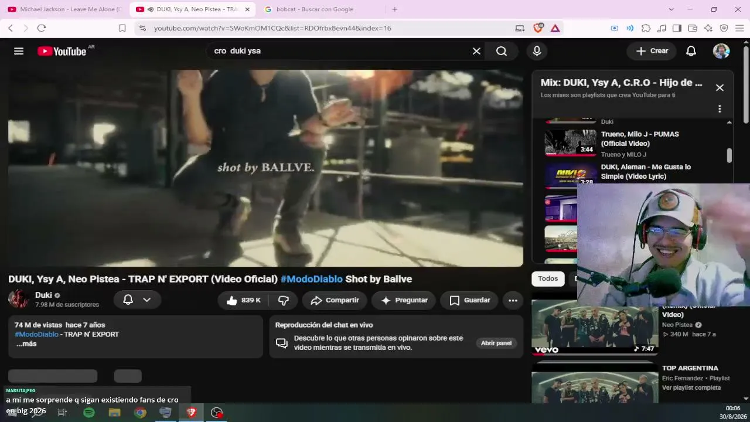Viewport: 750px width, 422px height.
Task: Open more actions for the video
Action: [x=513, y=300]
